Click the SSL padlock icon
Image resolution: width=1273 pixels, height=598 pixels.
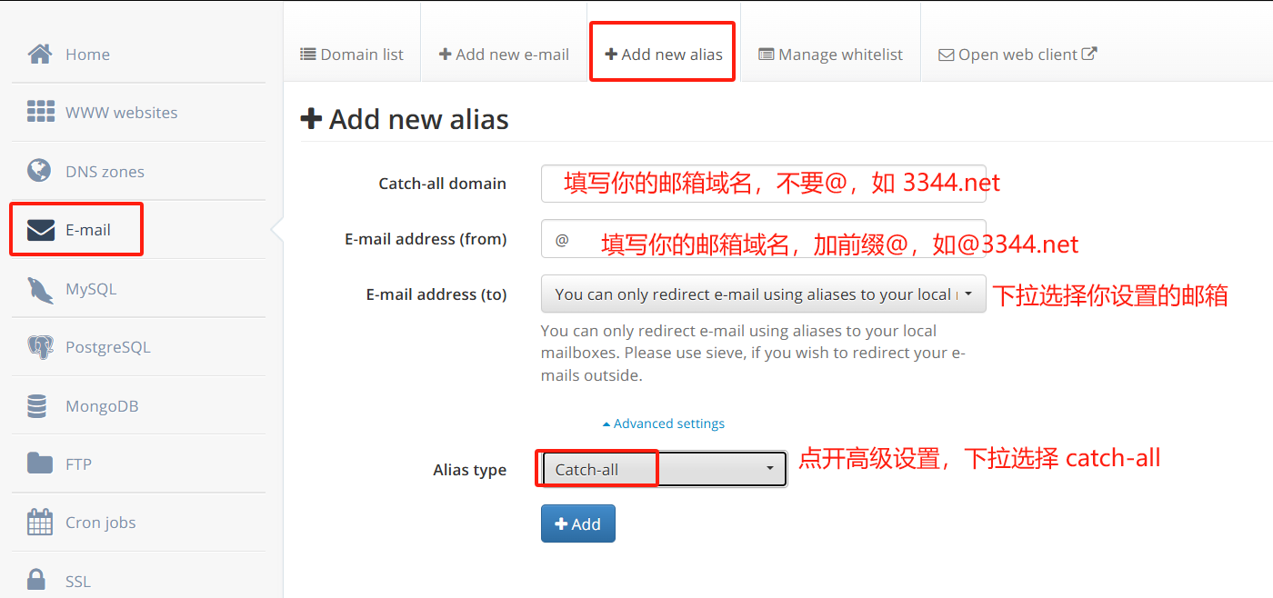36,580
